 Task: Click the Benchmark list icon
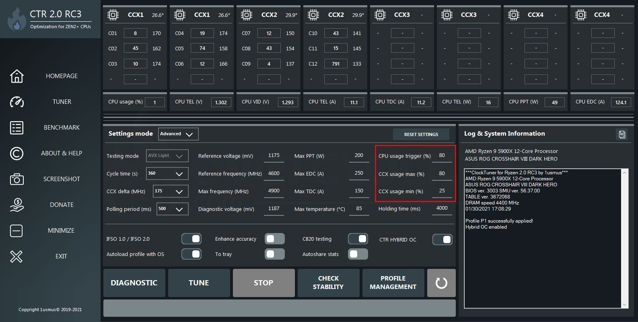tap(16, 128)
